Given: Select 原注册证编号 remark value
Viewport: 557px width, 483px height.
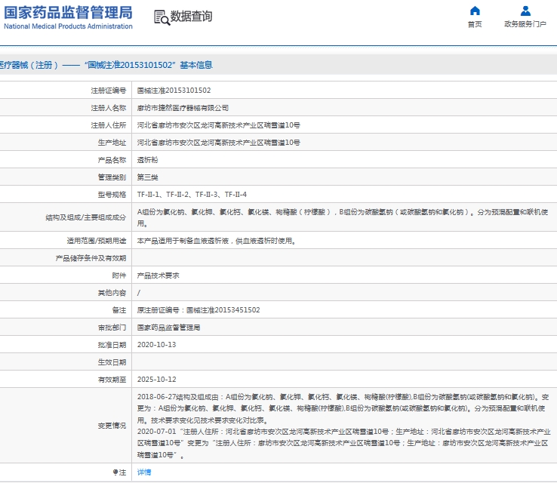Looking at the screenshot, I should 198,310.
